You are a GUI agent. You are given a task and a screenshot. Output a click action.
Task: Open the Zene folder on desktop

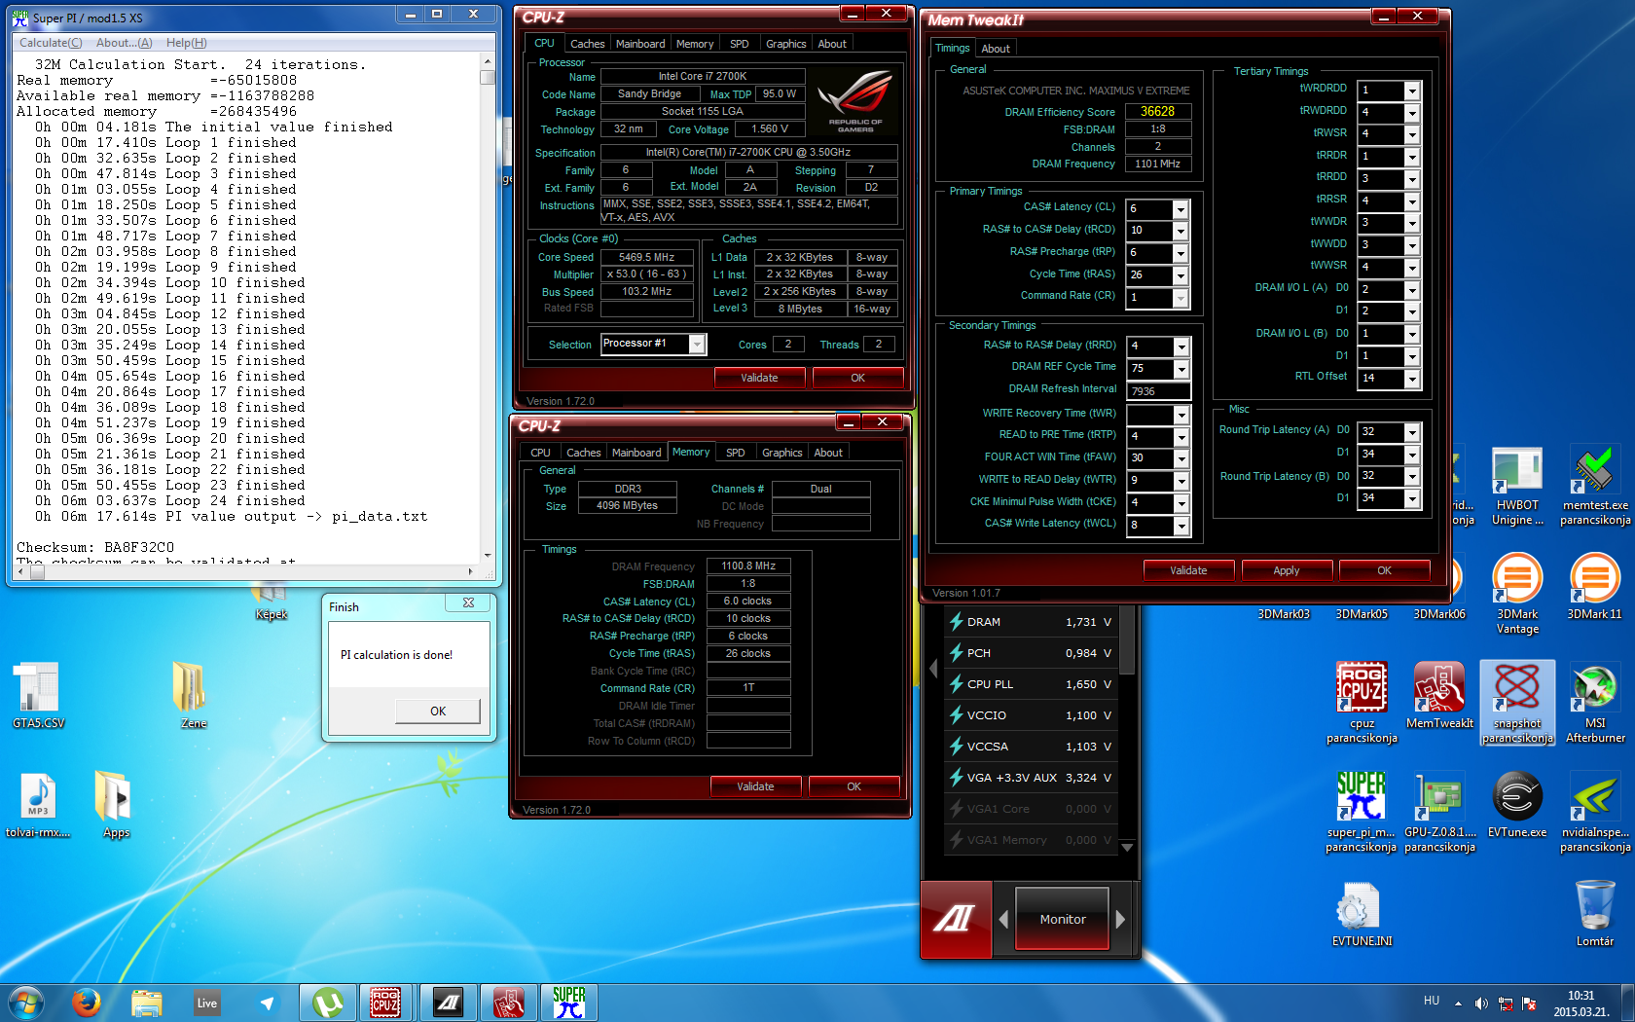pos(193,696)
